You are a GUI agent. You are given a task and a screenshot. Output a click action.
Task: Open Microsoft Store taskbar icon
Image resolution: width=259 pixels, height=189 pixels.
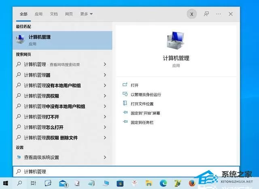[x=120, y=183]
